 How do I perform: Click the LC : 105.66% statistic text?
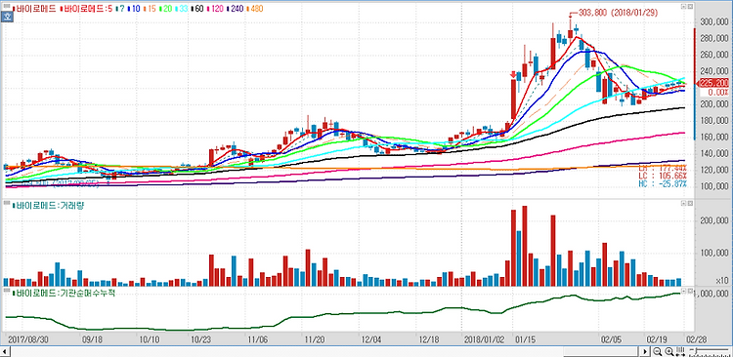tap(663, 176)
